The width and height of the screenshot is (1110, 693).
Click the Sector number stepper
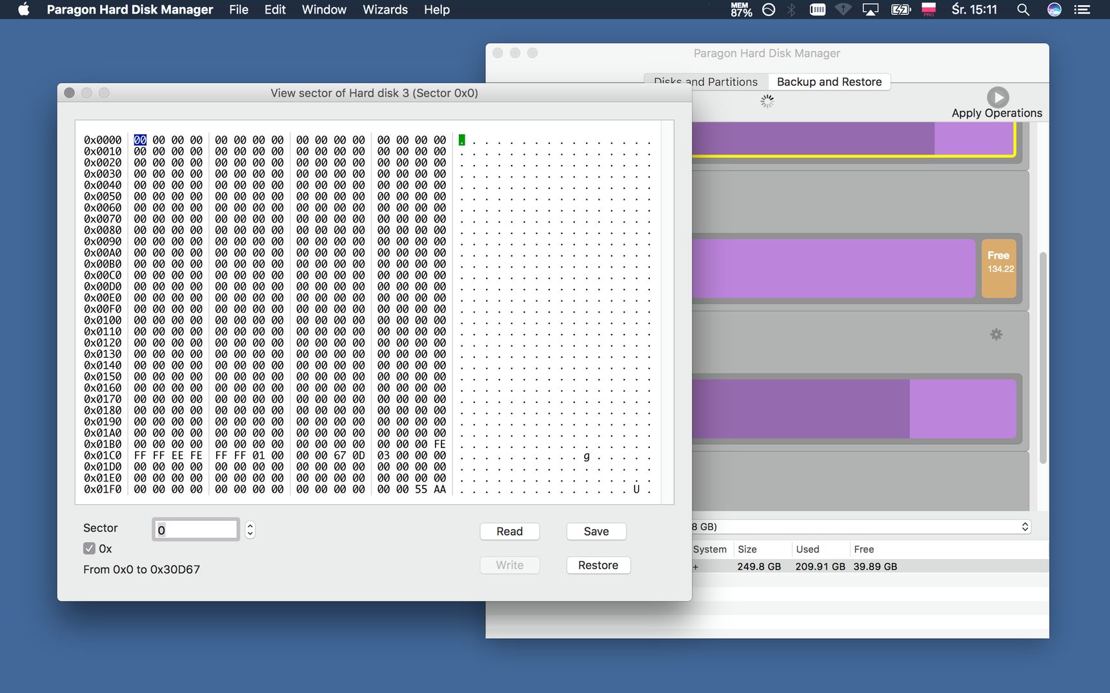coord(250,530)
